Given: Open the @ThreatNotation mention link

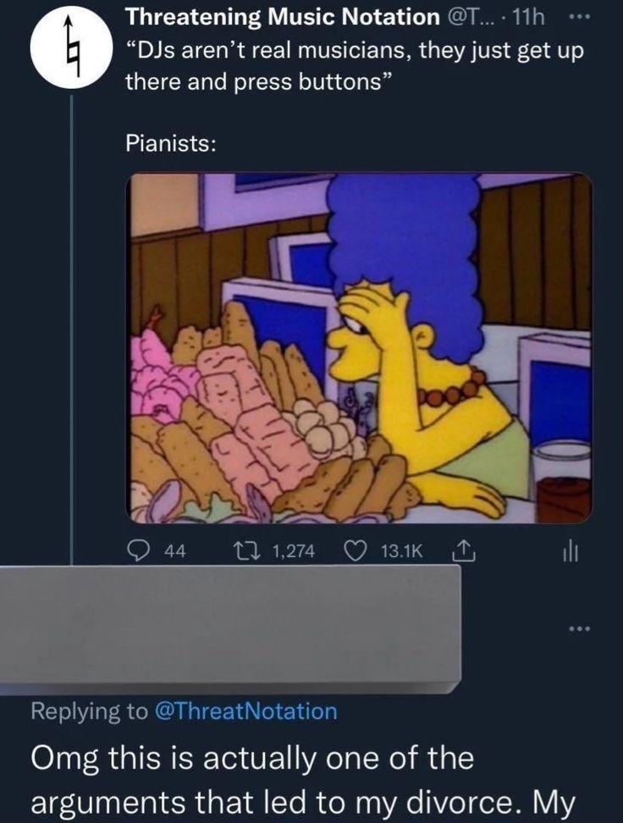Looking at the screenshot, I should pyautogui.click(x=246, y=711).
